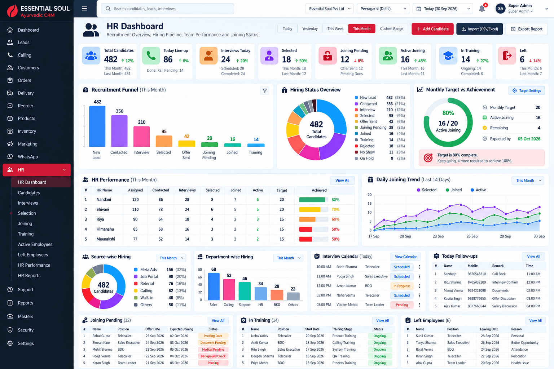Click the SA avatar circle
This screenshot has height=369, width=554.
(x=500, y=9)
